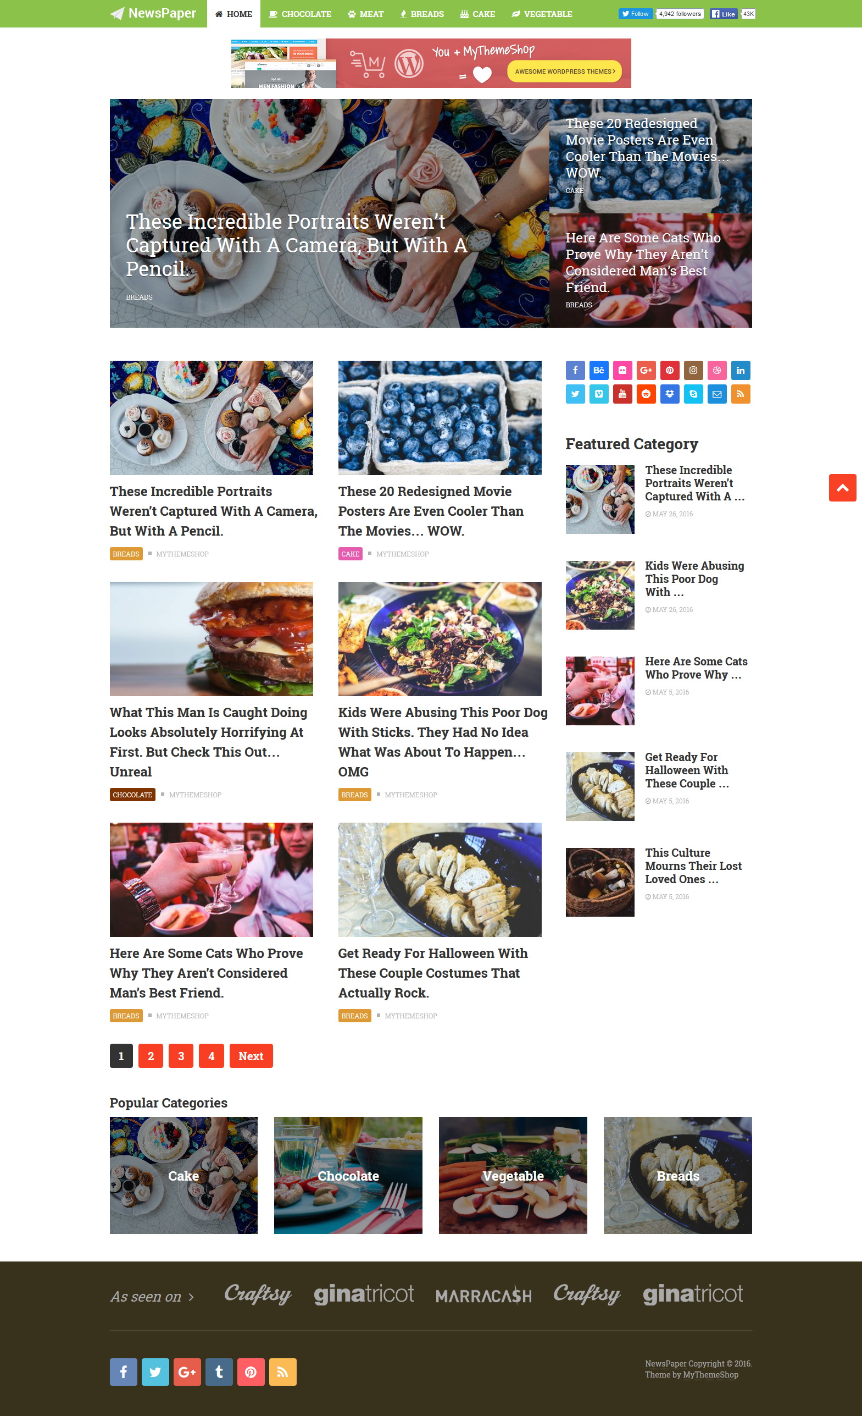
Task: Click the Dribbble social icon
Action: pyautogui.click(x=717, y=370)
